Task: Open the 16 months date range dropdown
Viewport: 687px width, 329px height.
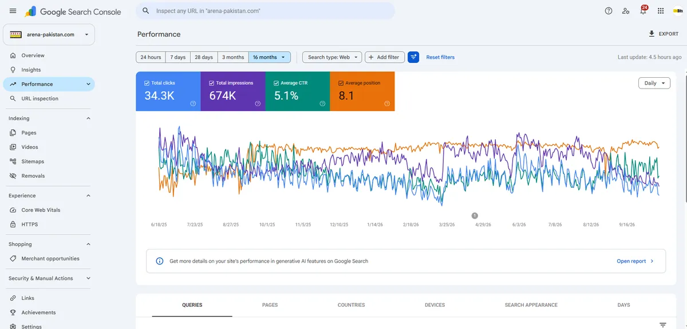Action: click(x=270, y=57)
